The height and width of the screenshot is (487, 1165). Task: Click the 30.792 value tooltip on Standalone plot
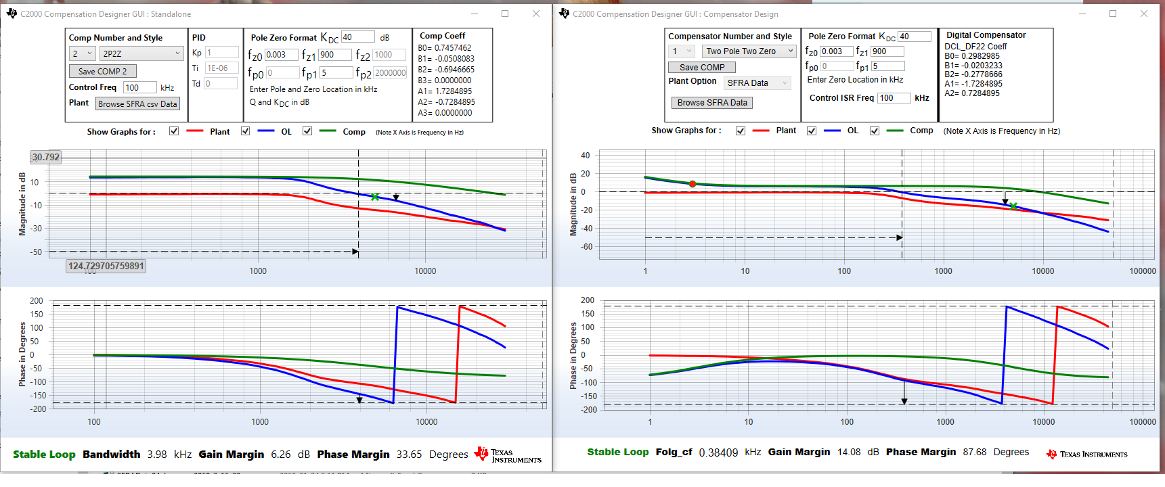(x=46, y=157)
